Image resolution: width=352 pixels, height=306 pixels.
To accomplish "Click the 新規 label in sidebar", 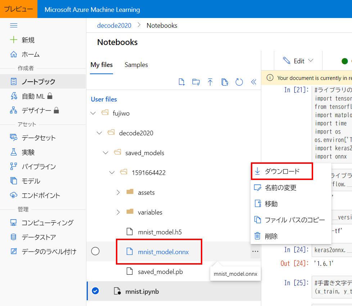I will click(x=28, y=40).
